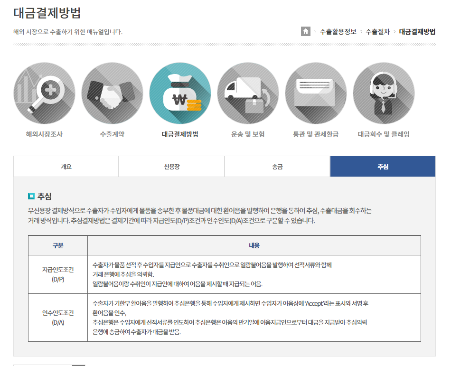451x366 pixels.
Task: Click the 지급인도조건 (D/P) cell
Action: pos(58,274)
